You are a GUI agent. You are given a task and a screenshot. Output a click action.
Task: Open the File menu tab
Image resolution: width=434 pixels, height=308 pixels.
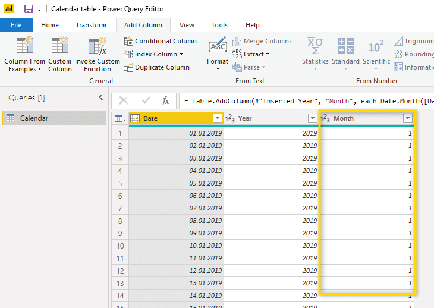(x=16, y=25)
